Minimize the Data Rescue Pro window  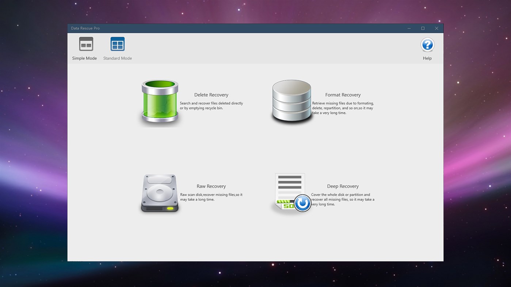pos(409,28)
